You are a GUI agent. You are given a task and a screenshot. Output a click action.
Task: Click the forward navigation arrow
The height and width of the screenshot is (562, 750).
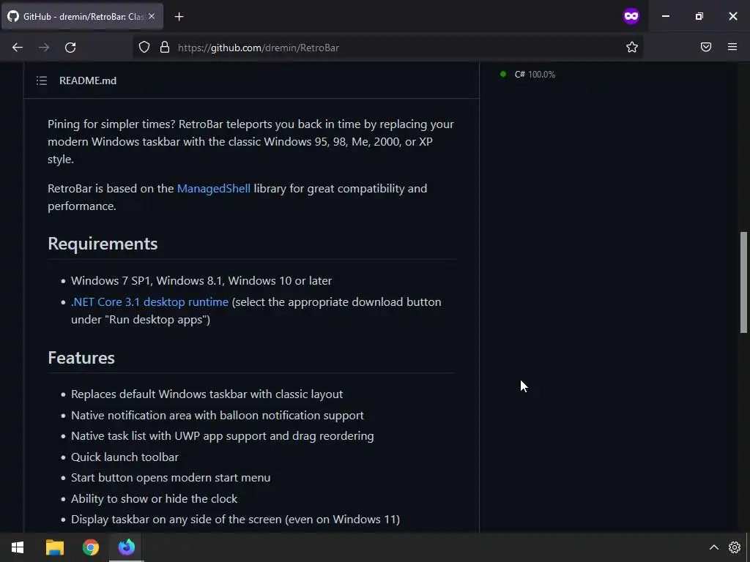pyautogui.click(x=44, y=48)
